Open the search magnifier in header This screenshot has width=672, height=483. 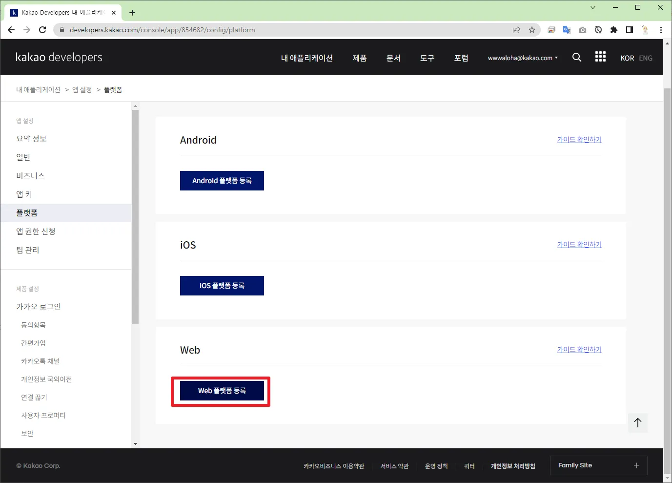[577, 57]
